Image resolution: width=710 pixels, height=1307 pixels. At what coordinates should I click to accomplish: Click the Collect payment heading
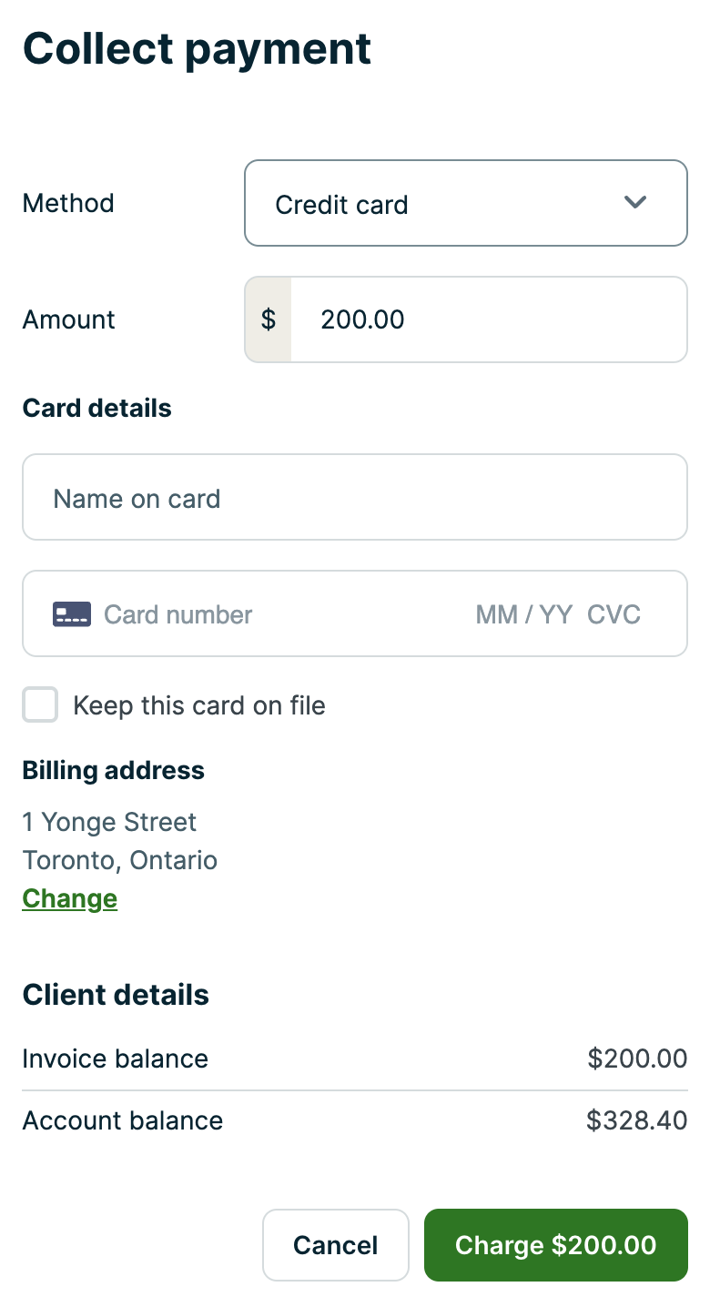point(197,48)
